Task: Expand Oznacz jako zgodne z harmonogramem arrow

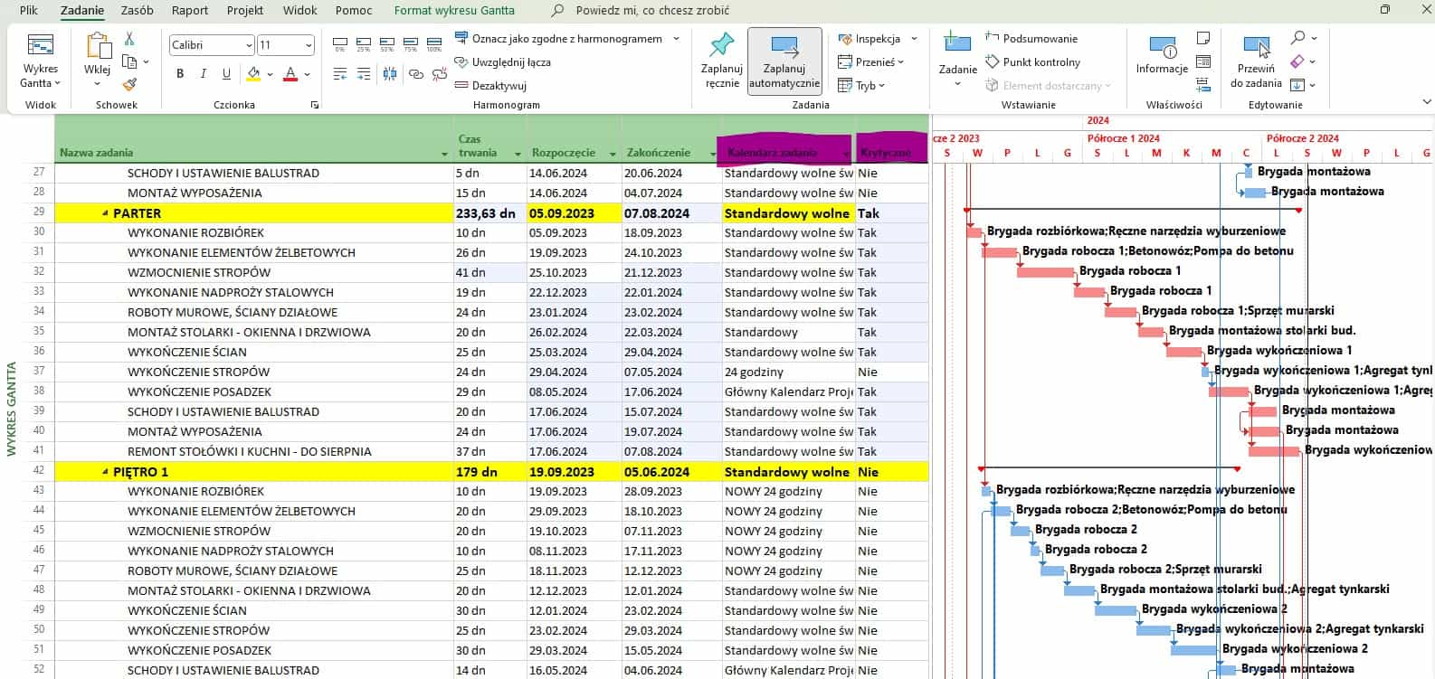Action: tap(675, 39)
